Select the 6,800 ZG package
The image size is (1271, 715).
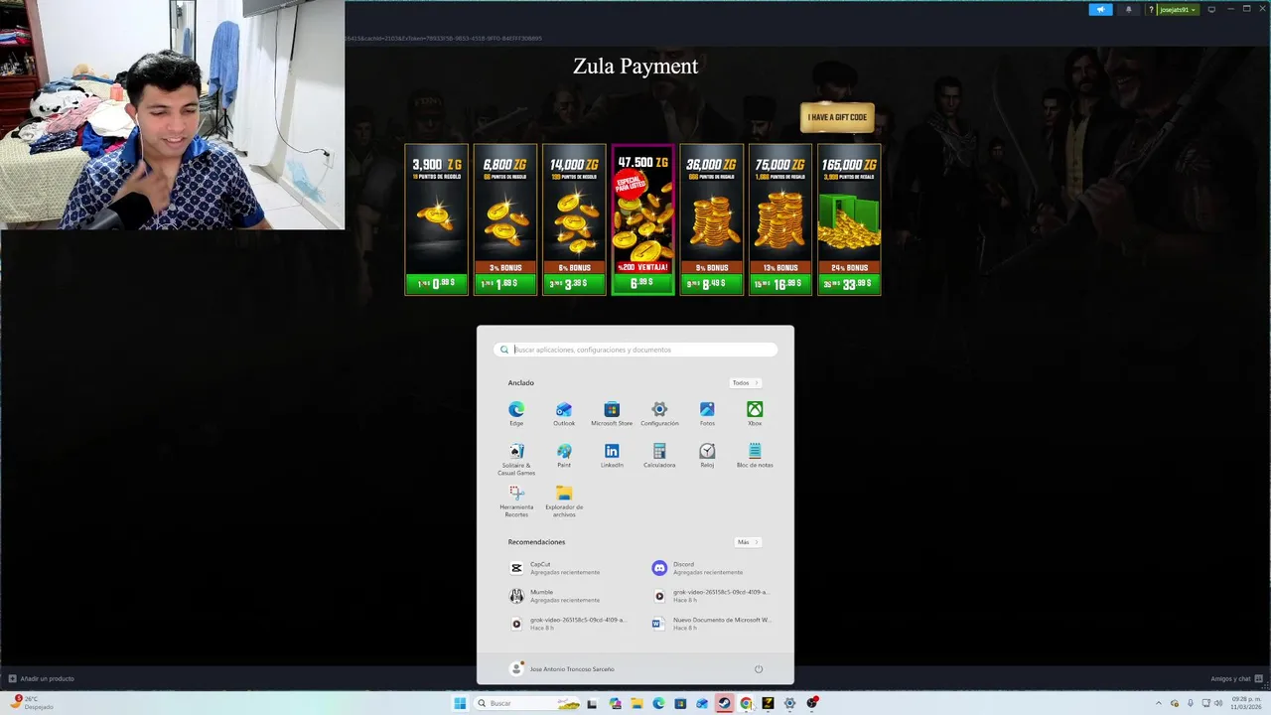coord(505,219)
